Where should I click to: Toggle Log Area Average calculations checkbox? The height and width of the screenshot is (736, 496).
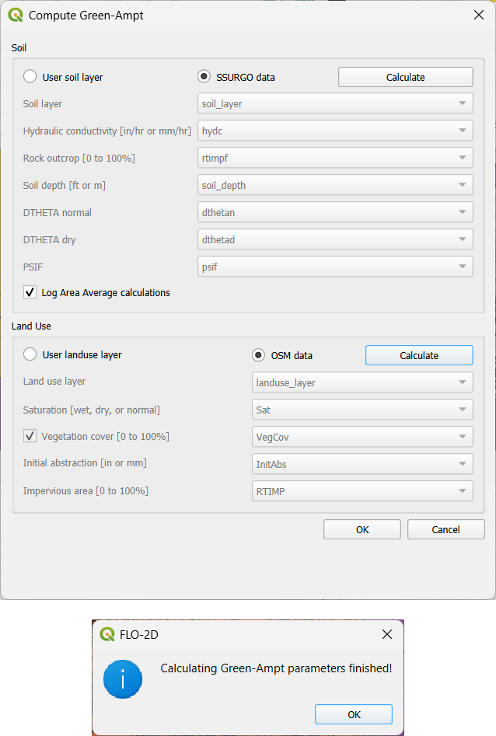(30, 292)
